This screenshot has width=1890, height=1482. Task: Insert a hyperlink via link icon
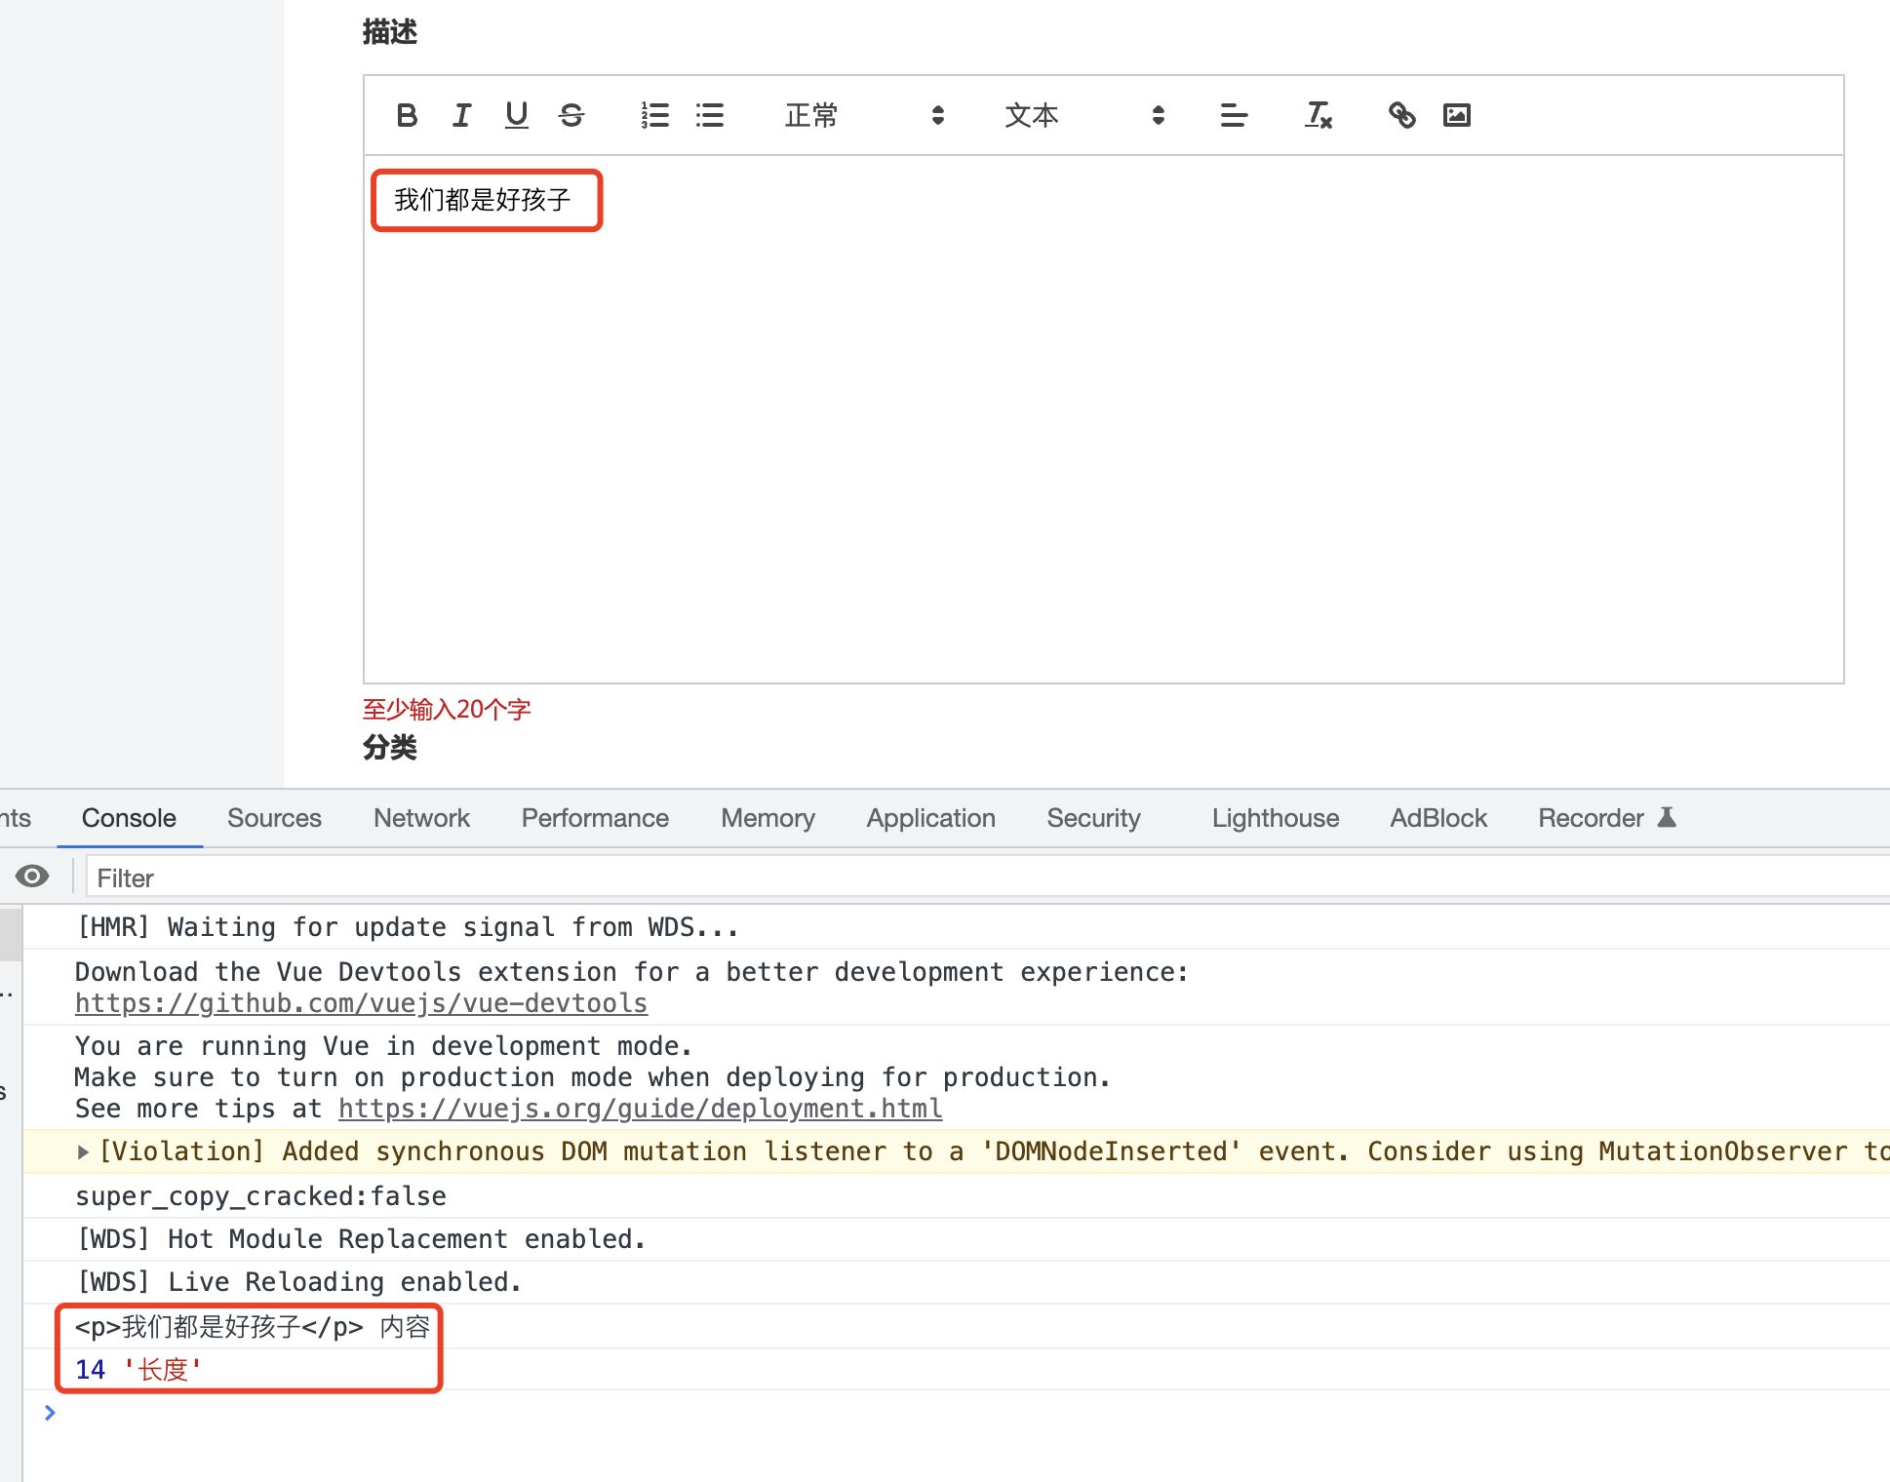(1401, 116)
